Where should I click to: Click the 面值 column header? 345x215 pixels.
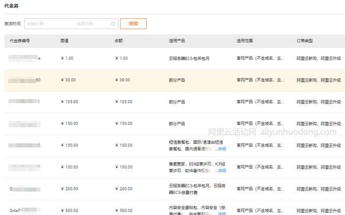64,40
